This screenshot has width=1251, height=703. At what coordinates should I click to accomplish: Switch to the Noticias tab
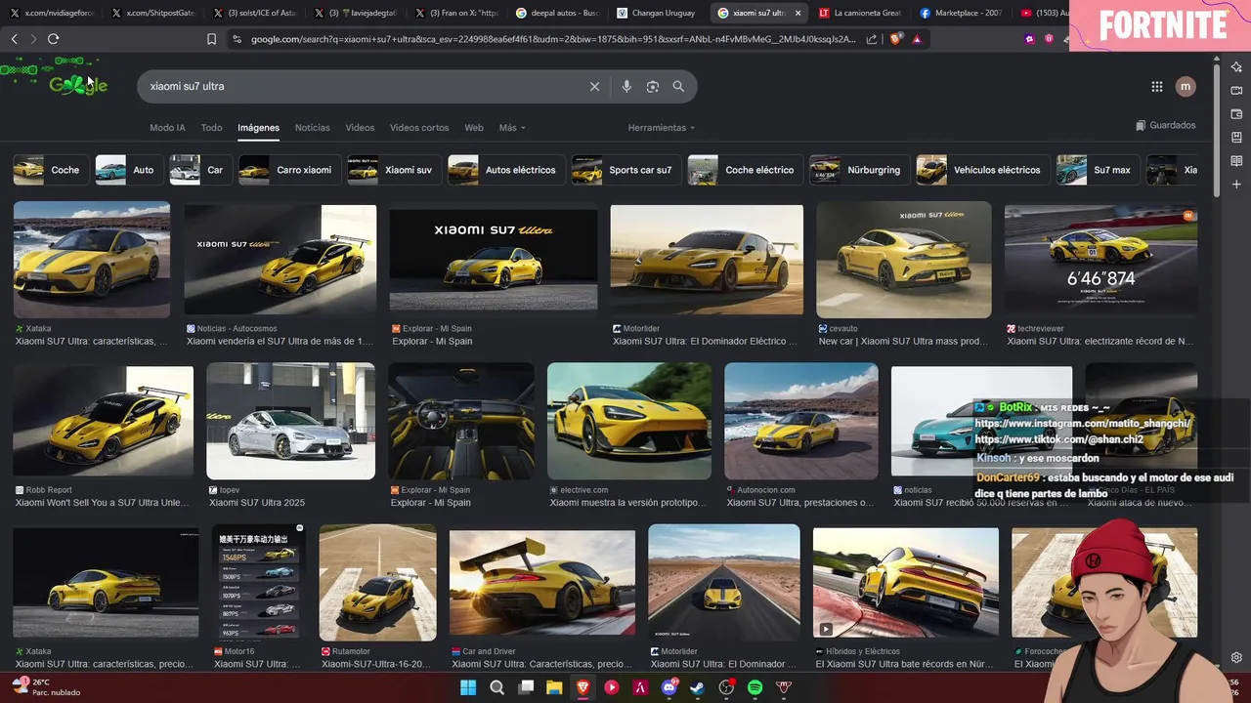(313, 127)
